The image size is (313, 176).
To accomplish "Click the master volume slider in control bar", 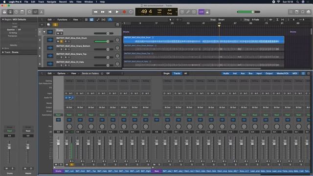I will click(x=248, y=12).
